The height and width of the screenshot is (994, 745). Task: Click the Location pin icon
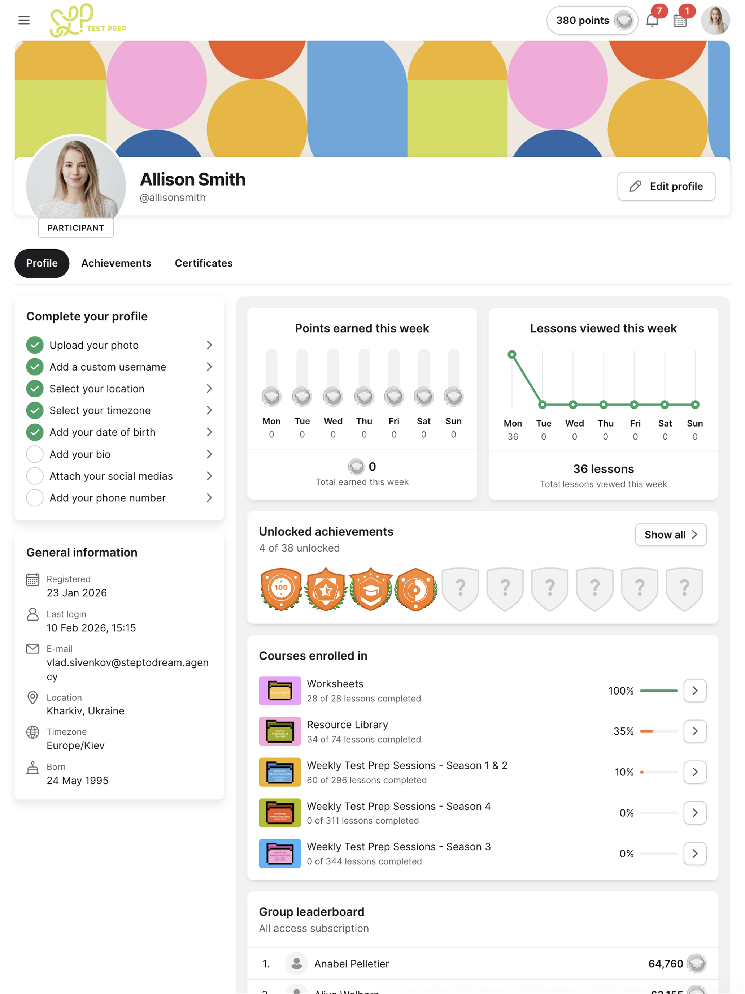[32, 698]
